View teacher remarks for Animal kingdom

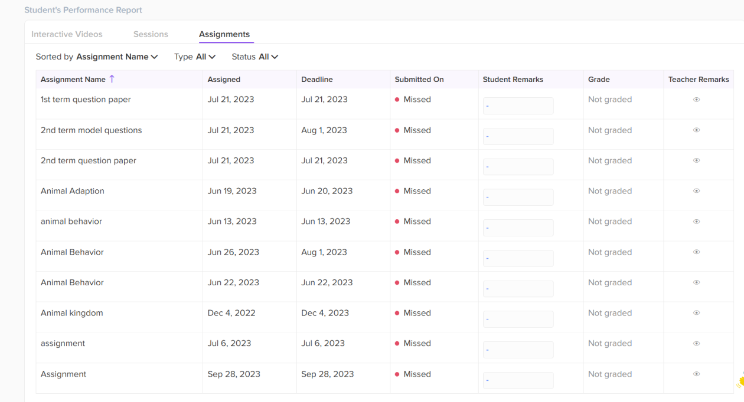click(x=696, y=313)
